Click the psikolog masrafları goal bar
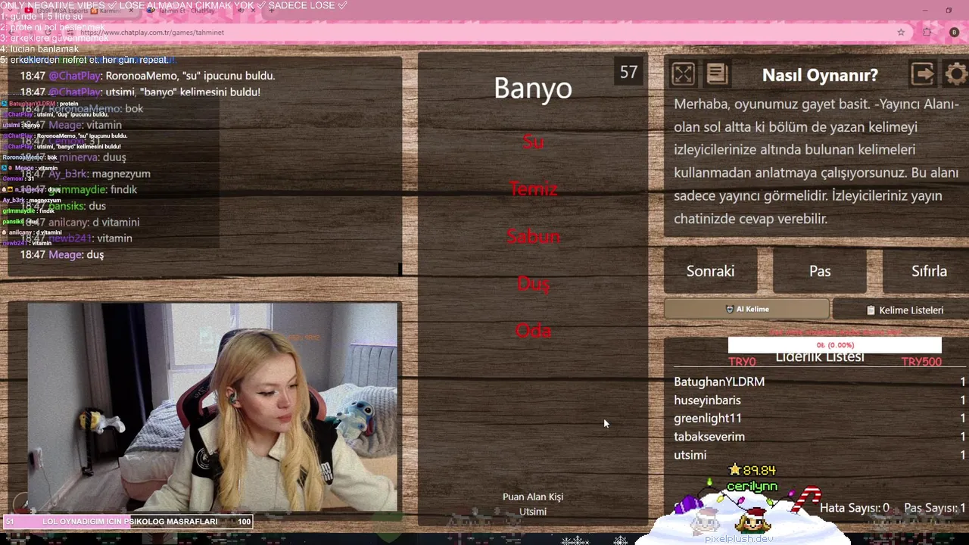969x545 pixels. pyautogui.click(x=127, y=522)
